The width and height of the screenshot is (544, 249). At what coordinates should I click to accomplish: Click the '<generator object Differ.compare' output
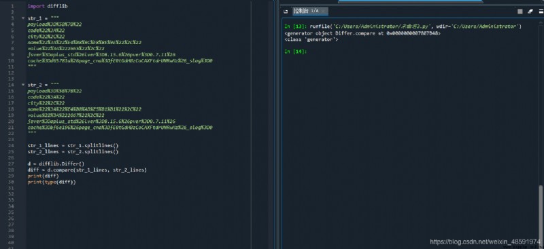(362, 33)
